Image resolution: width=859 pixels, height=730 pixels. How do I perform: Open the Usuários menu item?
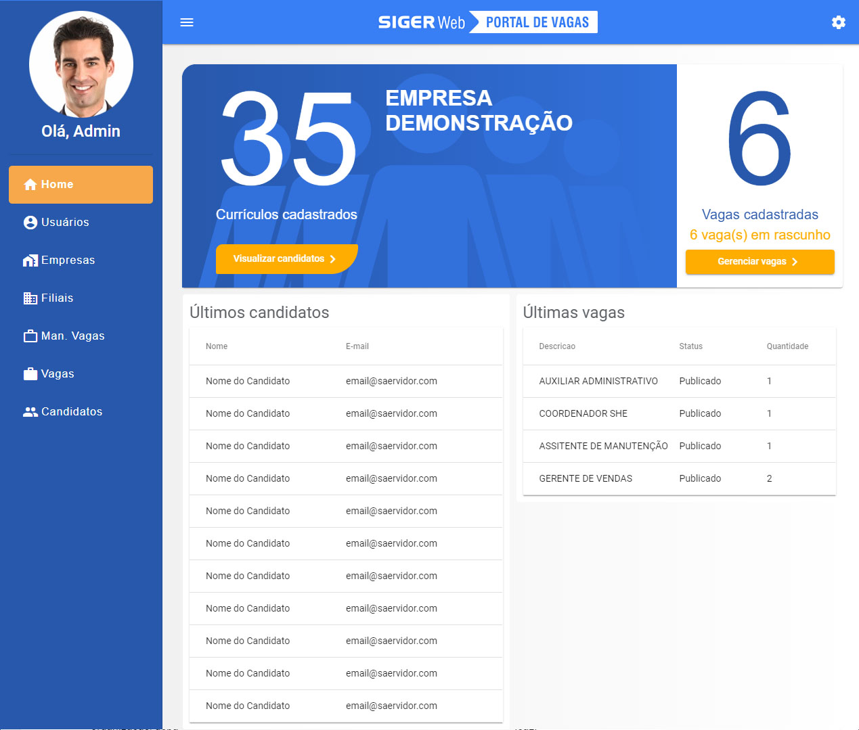tap(65, 223)
